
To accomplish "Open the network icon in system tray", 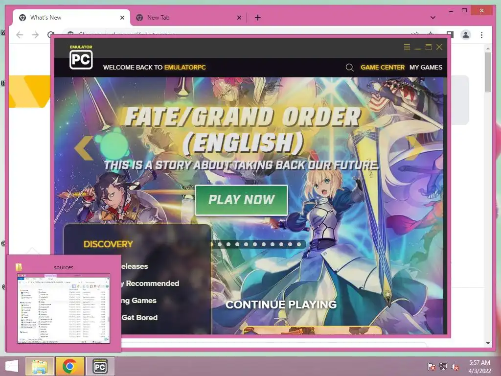I will coord(443,367).
